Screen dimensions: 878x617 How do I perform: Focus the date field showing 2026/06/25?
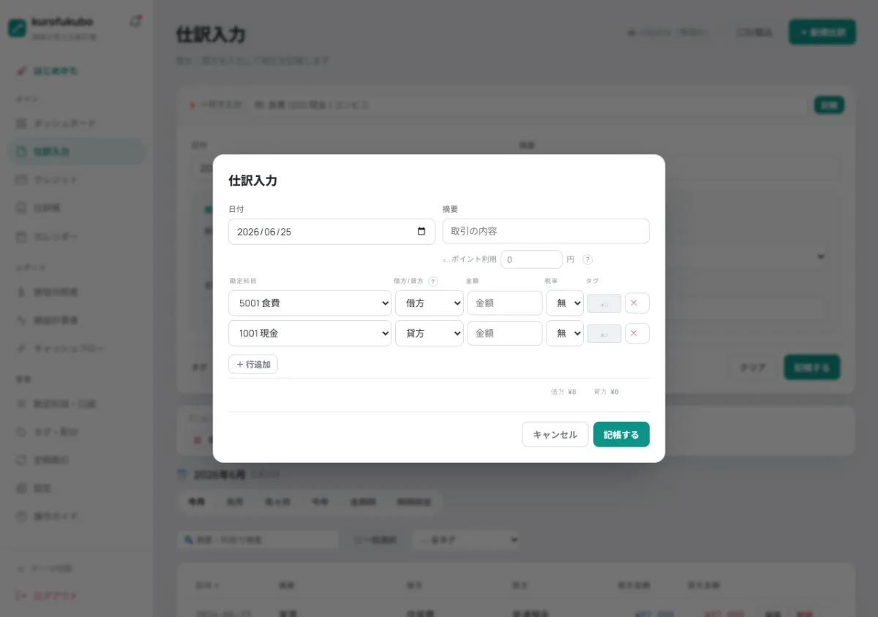point(331,232)
